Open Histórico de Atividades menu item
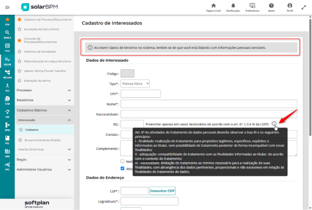This screenshot has width=312, height=210. pyautogui.click(x=40, y=52)
